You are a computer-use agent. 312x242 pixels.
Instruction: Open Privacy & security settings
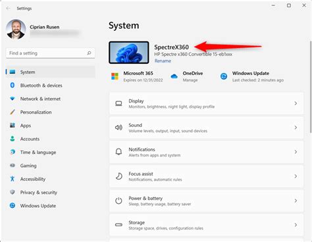51,192
